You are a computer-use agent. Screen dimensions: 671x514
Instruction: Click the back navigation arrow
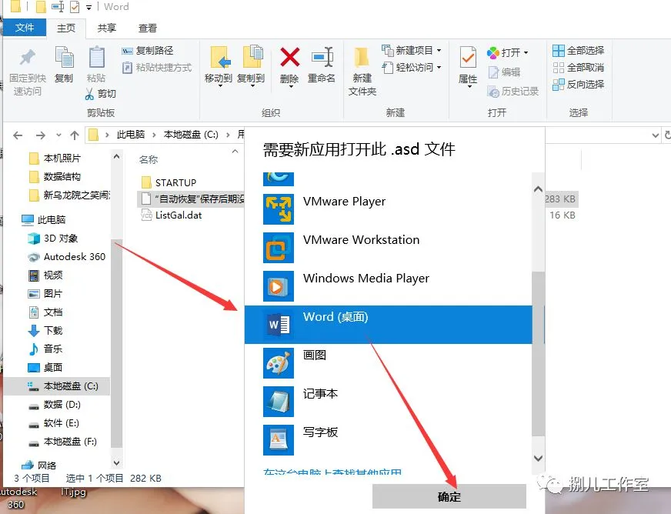18,135
